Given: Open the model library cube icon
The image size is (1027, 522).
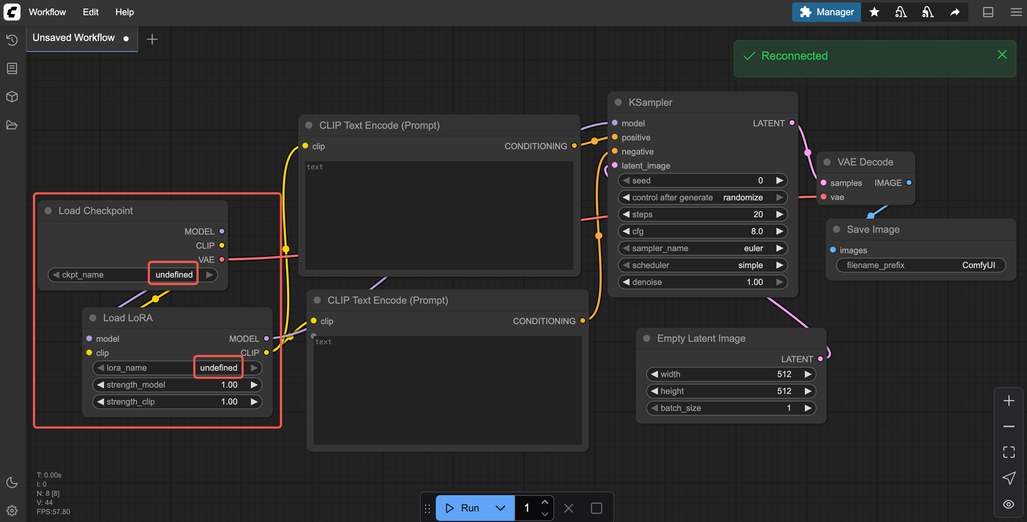Looking at the screenshot, I should [12, 96].
